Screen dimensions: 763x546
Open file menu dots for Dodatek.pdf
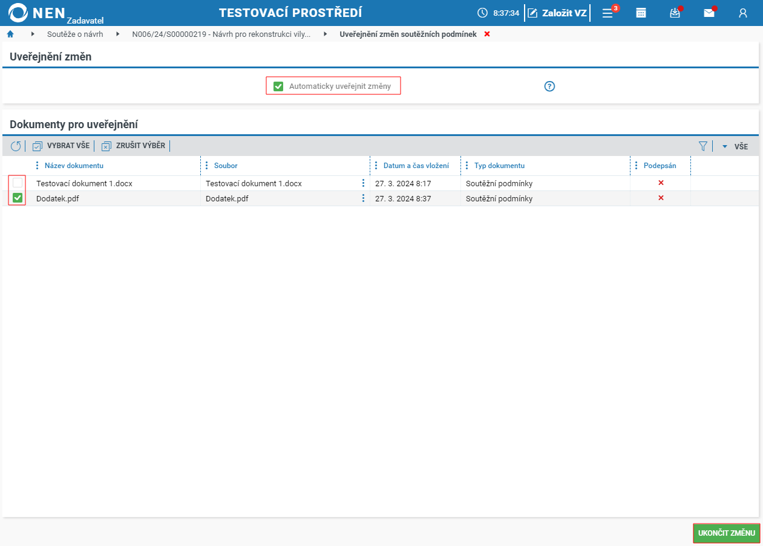[x=363, y=198]
